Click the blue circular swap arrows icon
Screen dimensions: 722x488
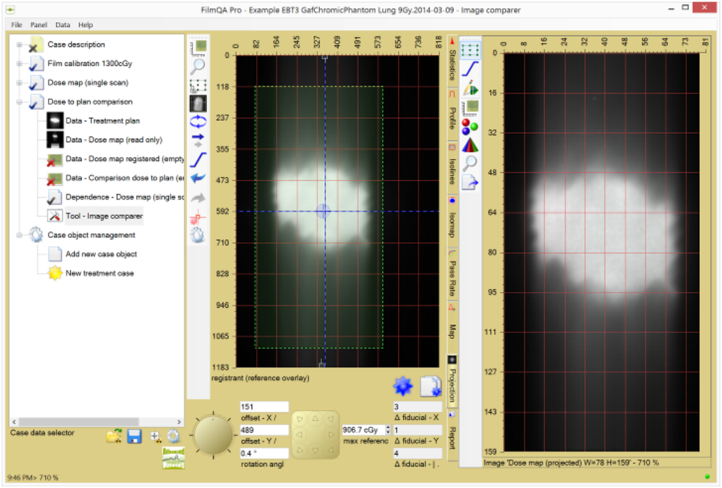click(198, 121)
